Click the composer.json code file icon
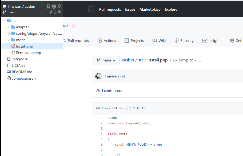The width and height of the screenshot is (243, 156). click(x=9, y=78)
